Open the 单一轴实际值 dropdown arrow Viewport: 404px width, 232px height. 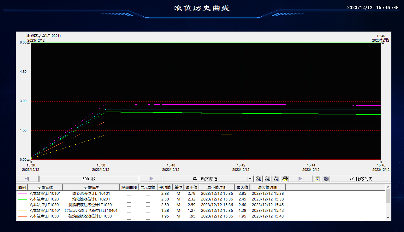250,179
